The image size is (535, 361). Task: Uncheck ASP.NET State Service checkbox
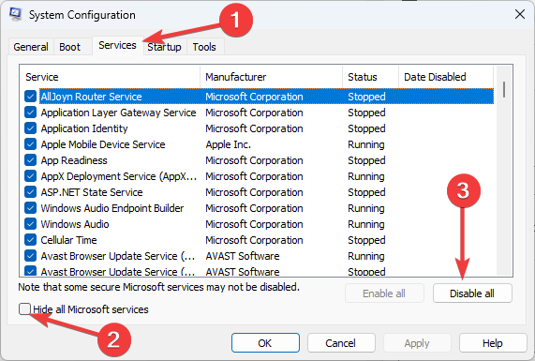click(x=30, y=192)
